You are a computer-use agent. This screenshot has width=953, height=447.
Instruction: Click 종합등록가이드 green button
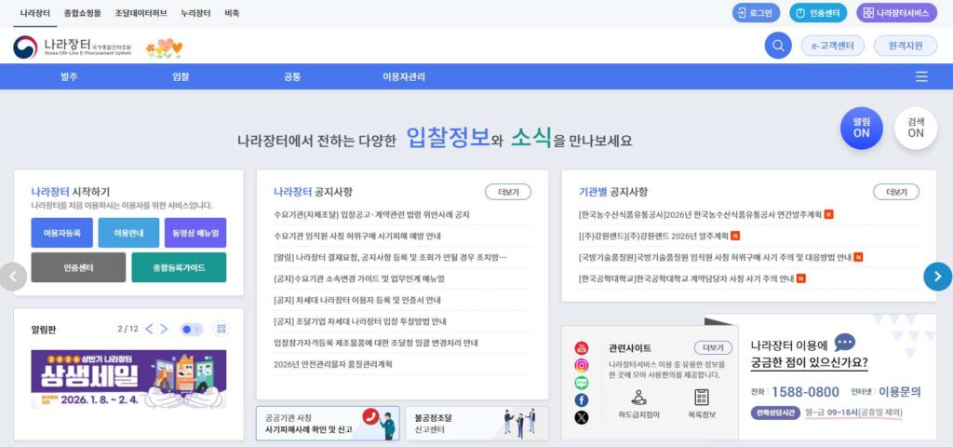[179, 267]
